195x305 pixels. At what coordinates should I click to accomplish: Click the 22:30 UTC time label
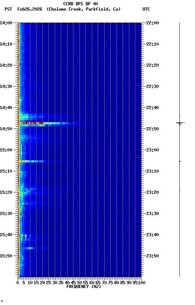pos(153,86)
